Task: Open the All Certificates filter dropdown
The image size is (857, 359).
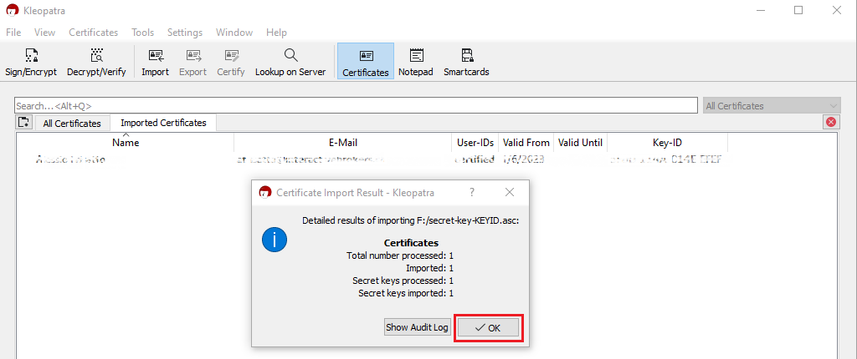Action: (x=771, y=106)
